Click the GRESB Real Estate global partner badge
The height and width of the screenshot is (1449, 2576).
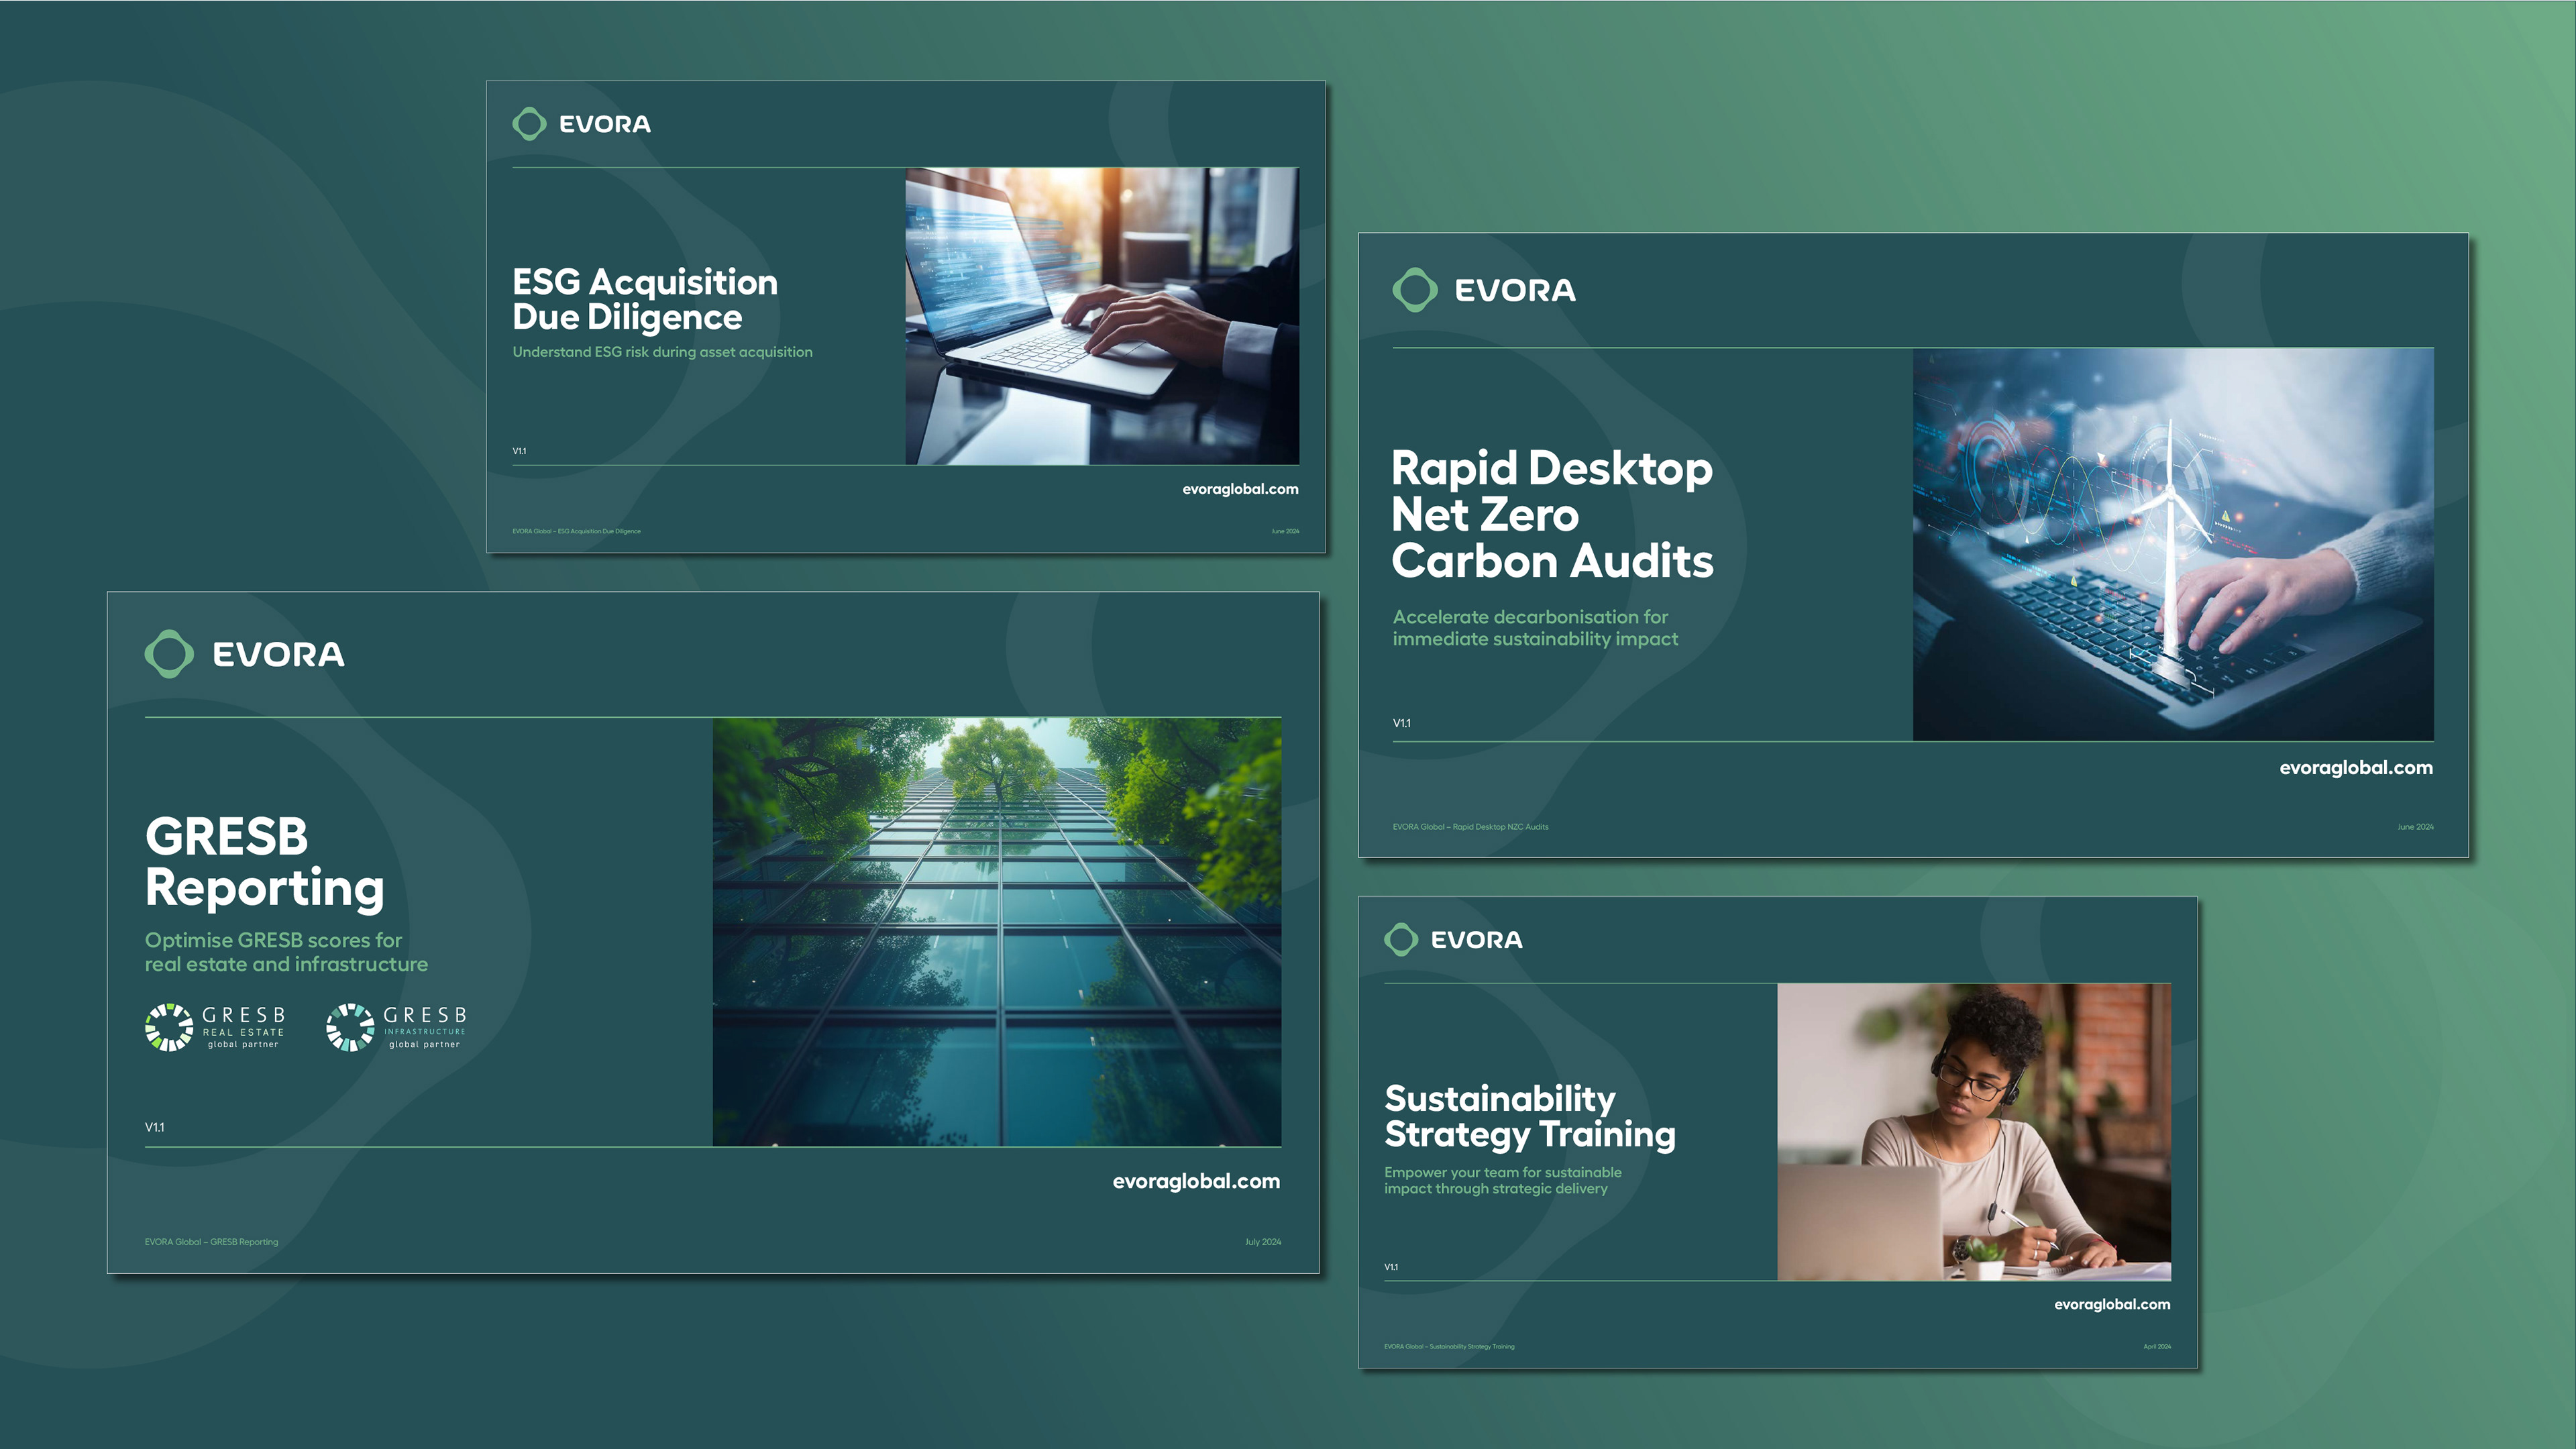point(216,1028)
